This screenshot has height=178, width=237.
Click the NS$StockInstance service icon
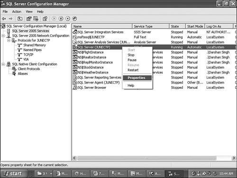[x=75, y=67]
